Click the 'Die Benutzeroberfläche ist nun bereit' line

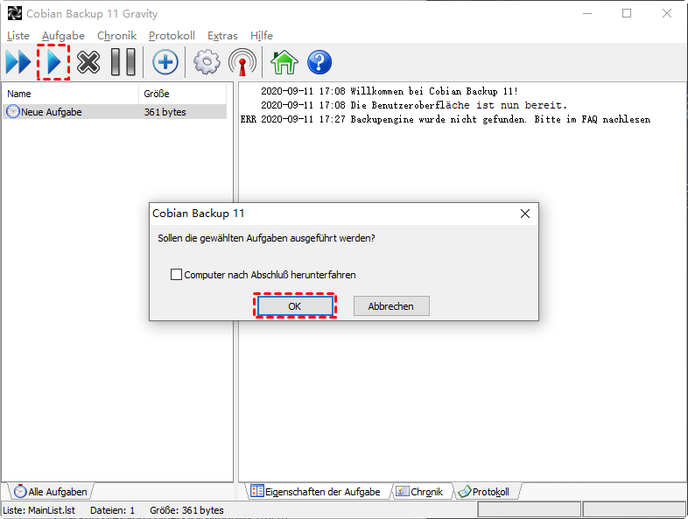pos(414,105)
